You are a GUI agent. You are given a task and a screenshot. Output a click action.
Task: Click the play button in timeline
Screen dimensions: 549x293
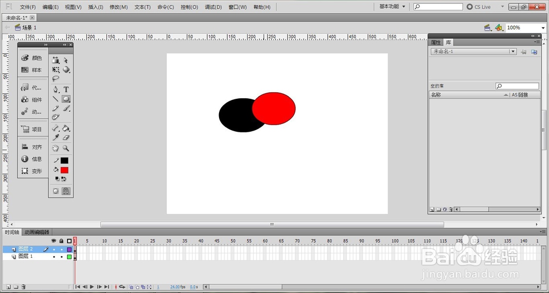click(x=92, y=287)
